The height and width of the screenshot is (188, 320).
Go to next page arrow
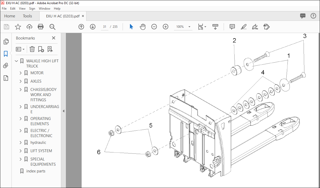click(x=93, y=27)
